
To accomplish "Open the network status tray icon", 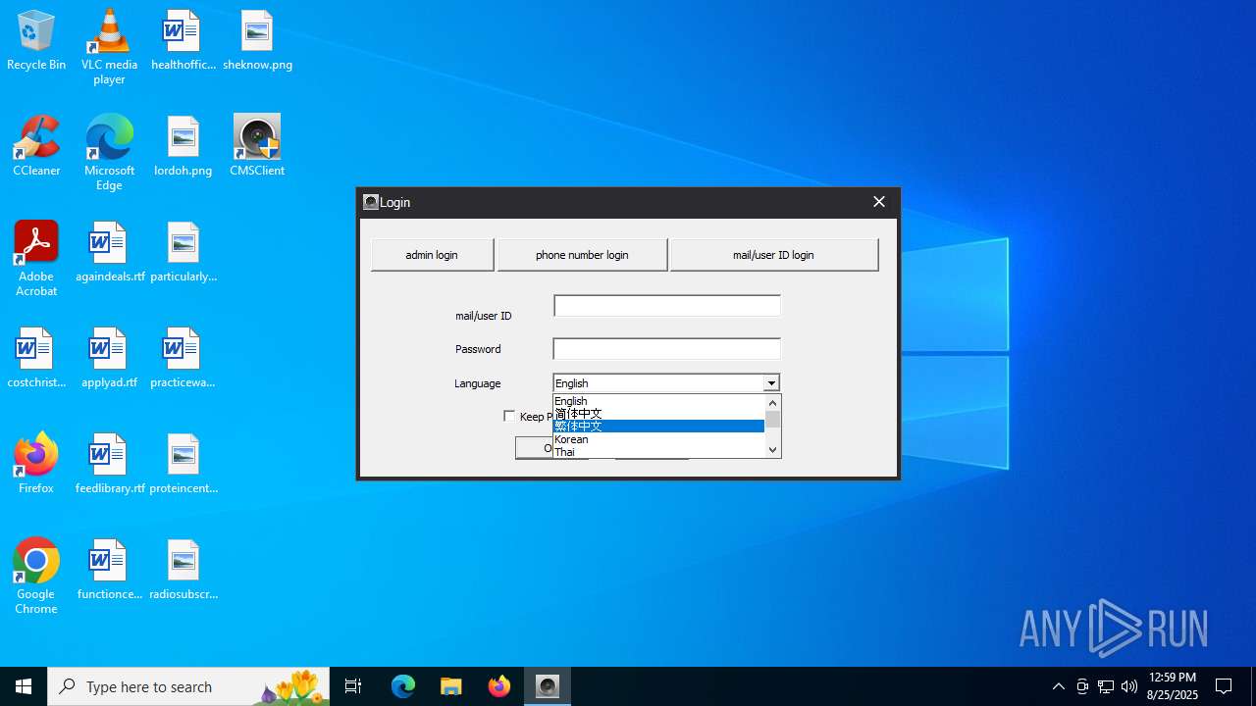I will tap(1106, 686).
